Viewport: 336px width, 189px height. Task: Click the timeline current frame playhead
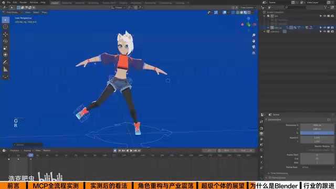(x=30, y=155)
